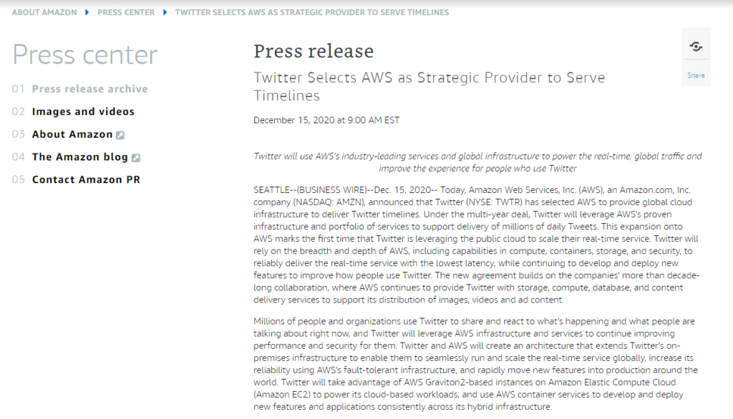Open Press release archive in sidebar

pyautogui.click(x=89, y=89)
